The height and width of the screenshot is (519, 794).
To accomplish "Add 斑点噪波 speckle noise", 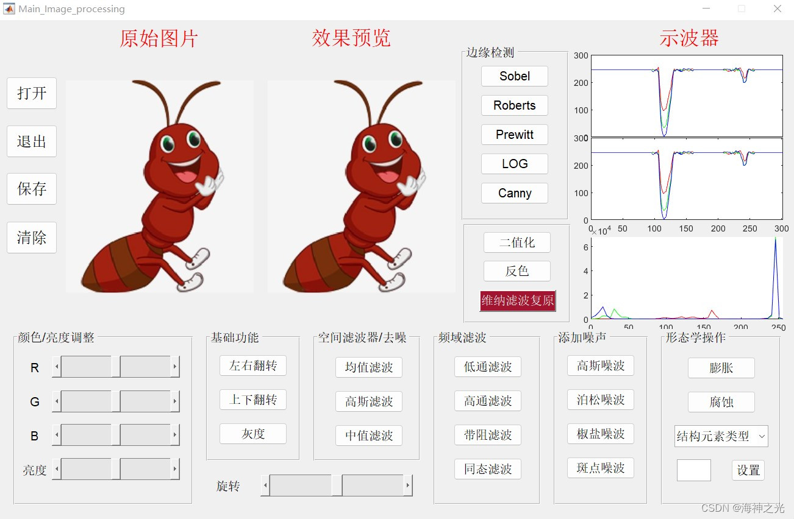I will pos(601,468).
